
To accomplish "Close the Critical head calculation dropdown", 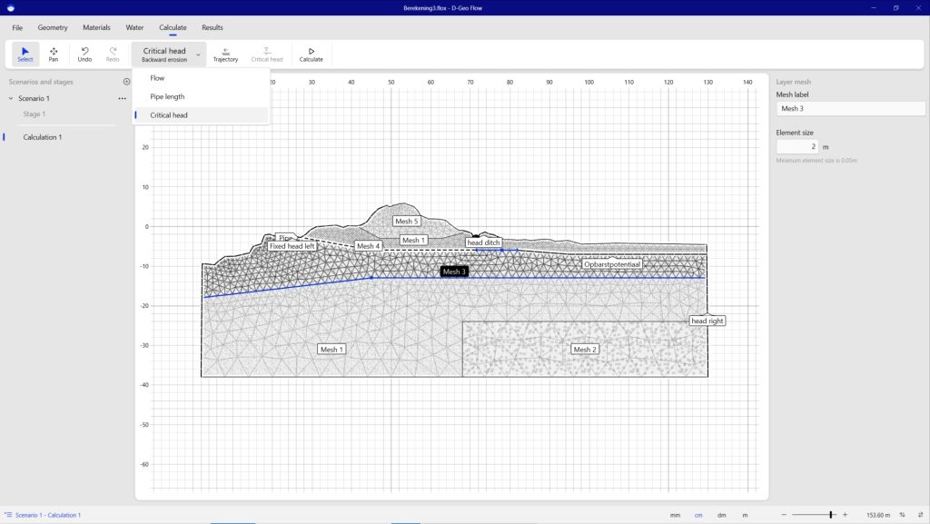I will click(x=198, y=54).
